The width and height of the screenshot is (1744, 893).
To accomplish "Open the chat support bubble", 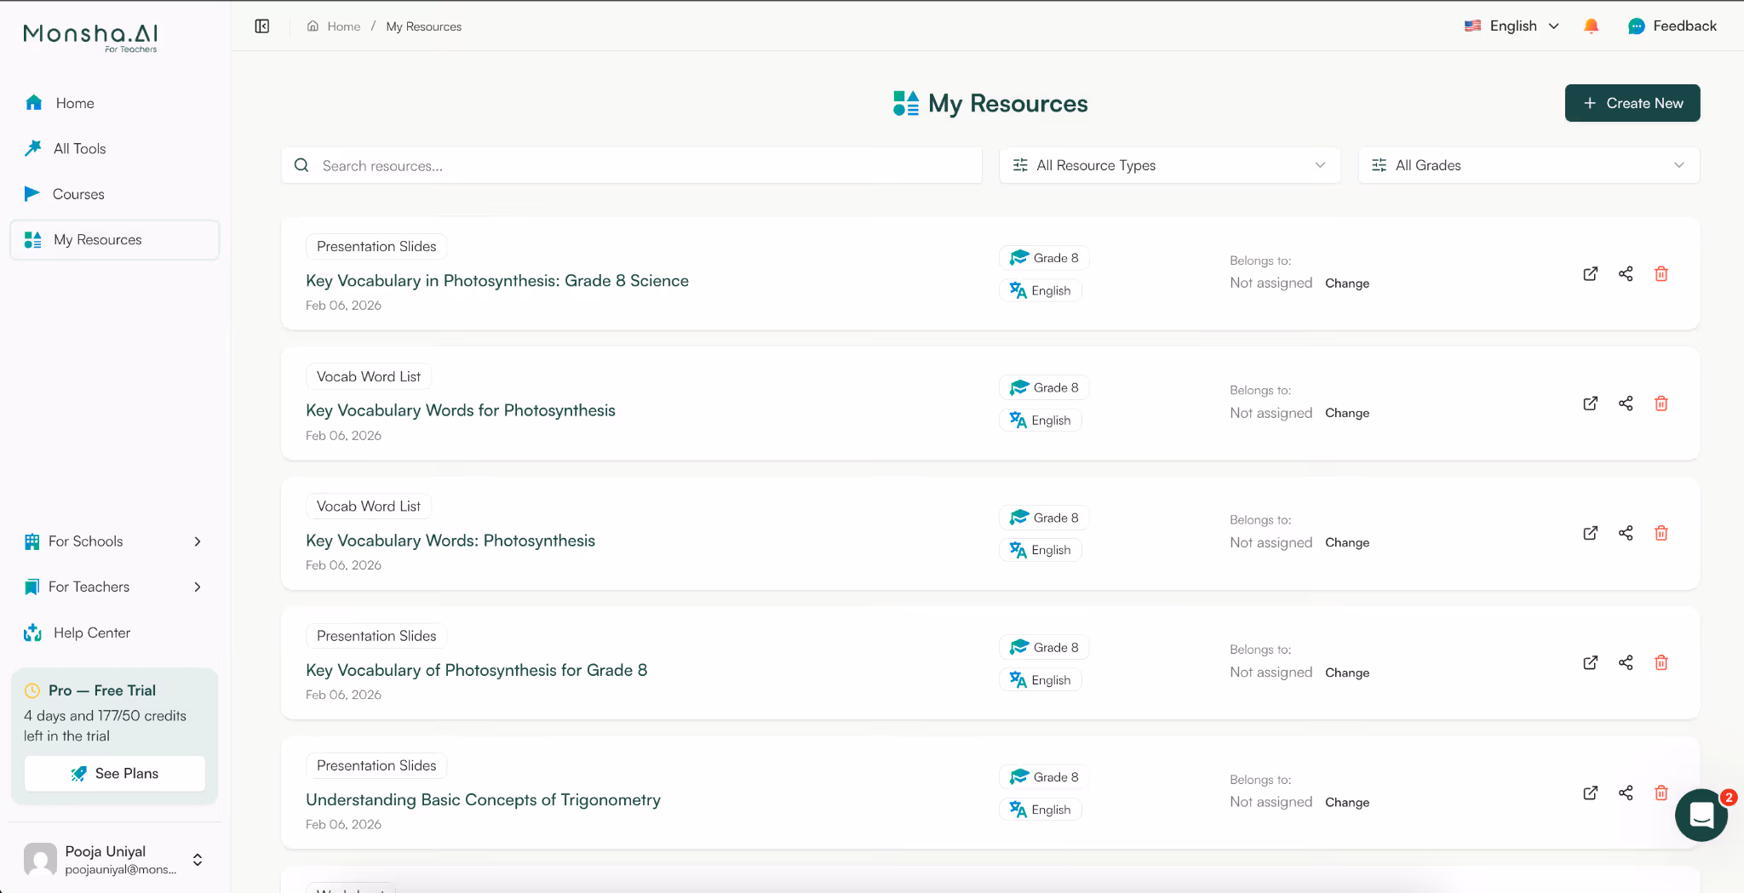I will click(1701, 815).
